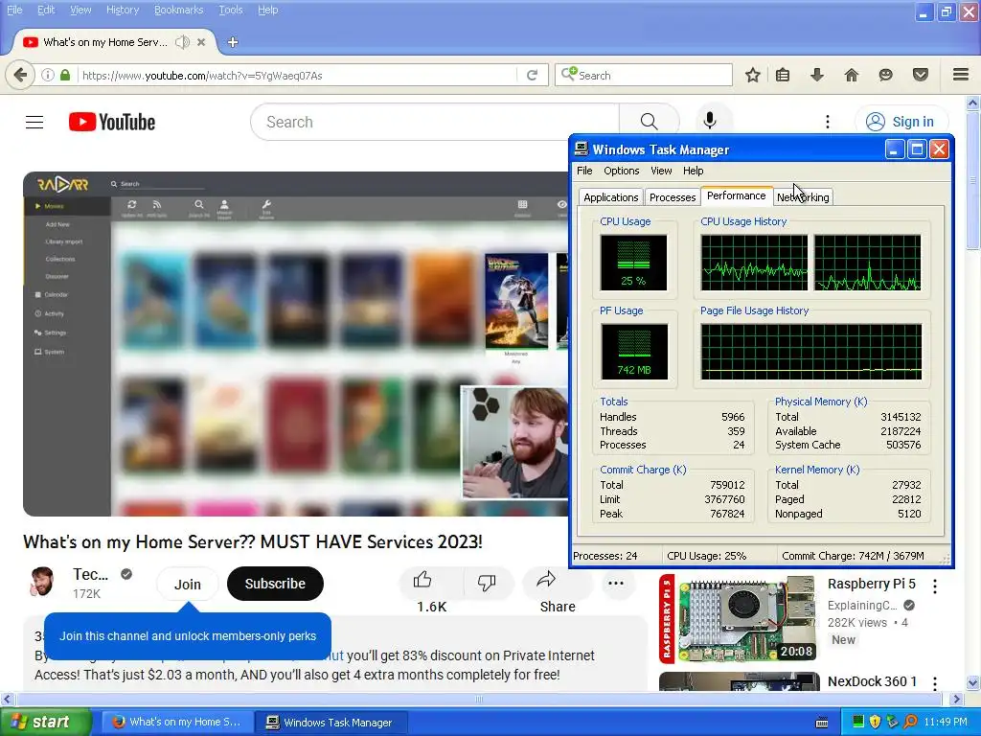Viewport: 981px width, 736px height.
Task: Click the taskbar clock 11:49 PM
Action: click(x=946, y=722)
